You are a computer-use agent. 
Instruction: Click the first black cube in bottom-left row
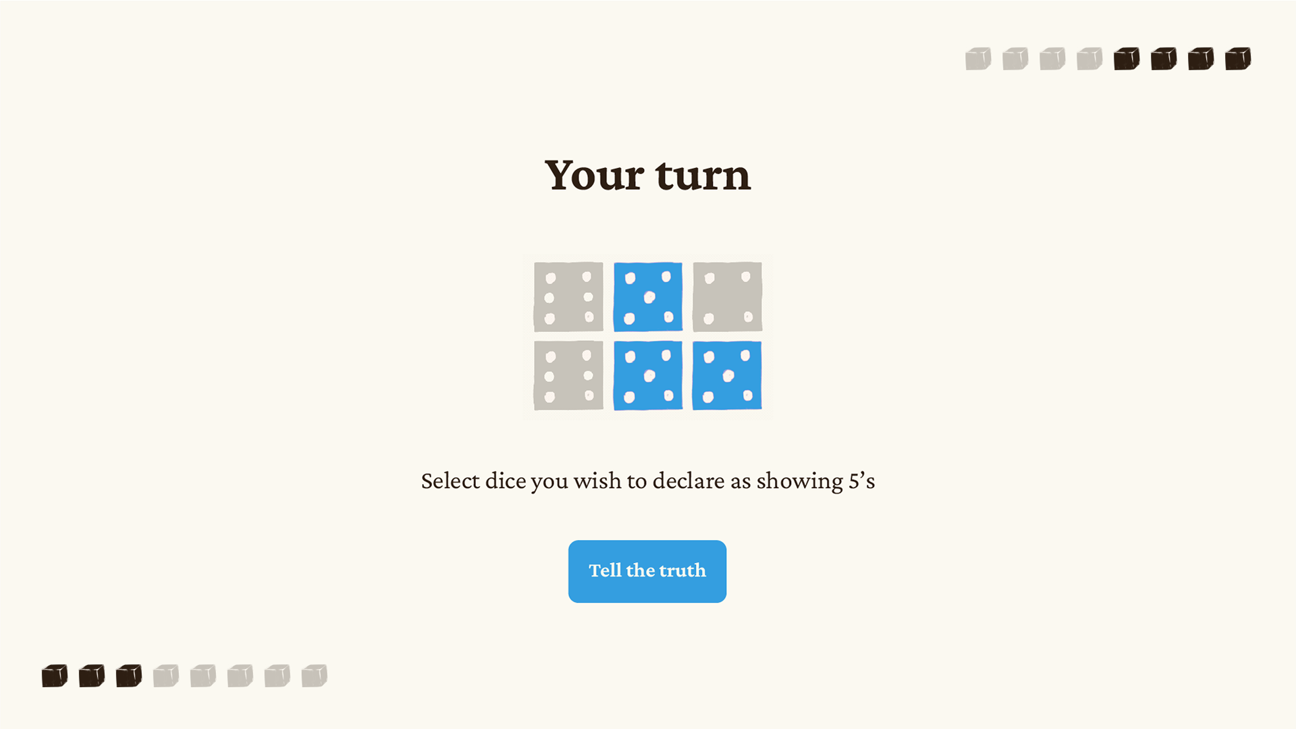pos(55,676)
